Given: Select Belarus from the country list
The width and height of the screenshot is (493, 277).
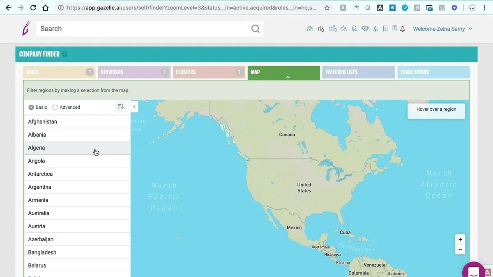Looking at the screenshot, I should click(77, 266).
